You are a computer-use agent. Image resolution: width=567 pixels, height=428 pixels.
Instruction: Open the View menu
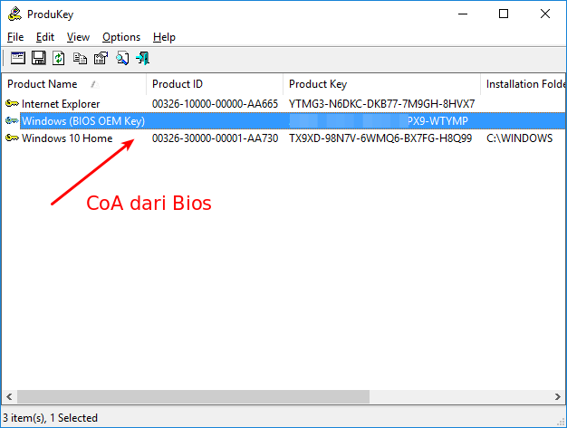[78, 37]
